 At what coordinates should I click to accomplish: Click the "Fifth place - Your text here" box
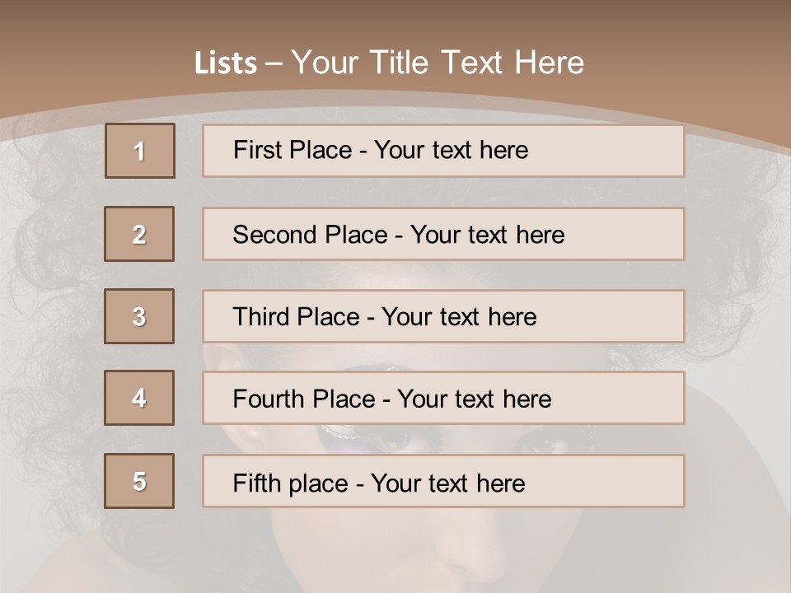[443, 481]
